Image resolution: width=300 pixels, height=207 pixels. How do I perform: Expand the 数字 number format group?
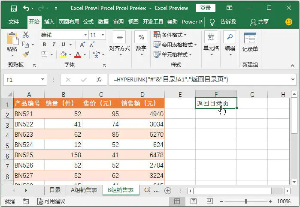(x=141, y=44)
